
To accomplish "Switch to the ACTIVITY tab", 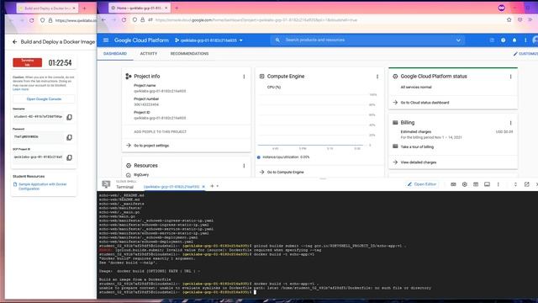I will (x=149, y=54).
